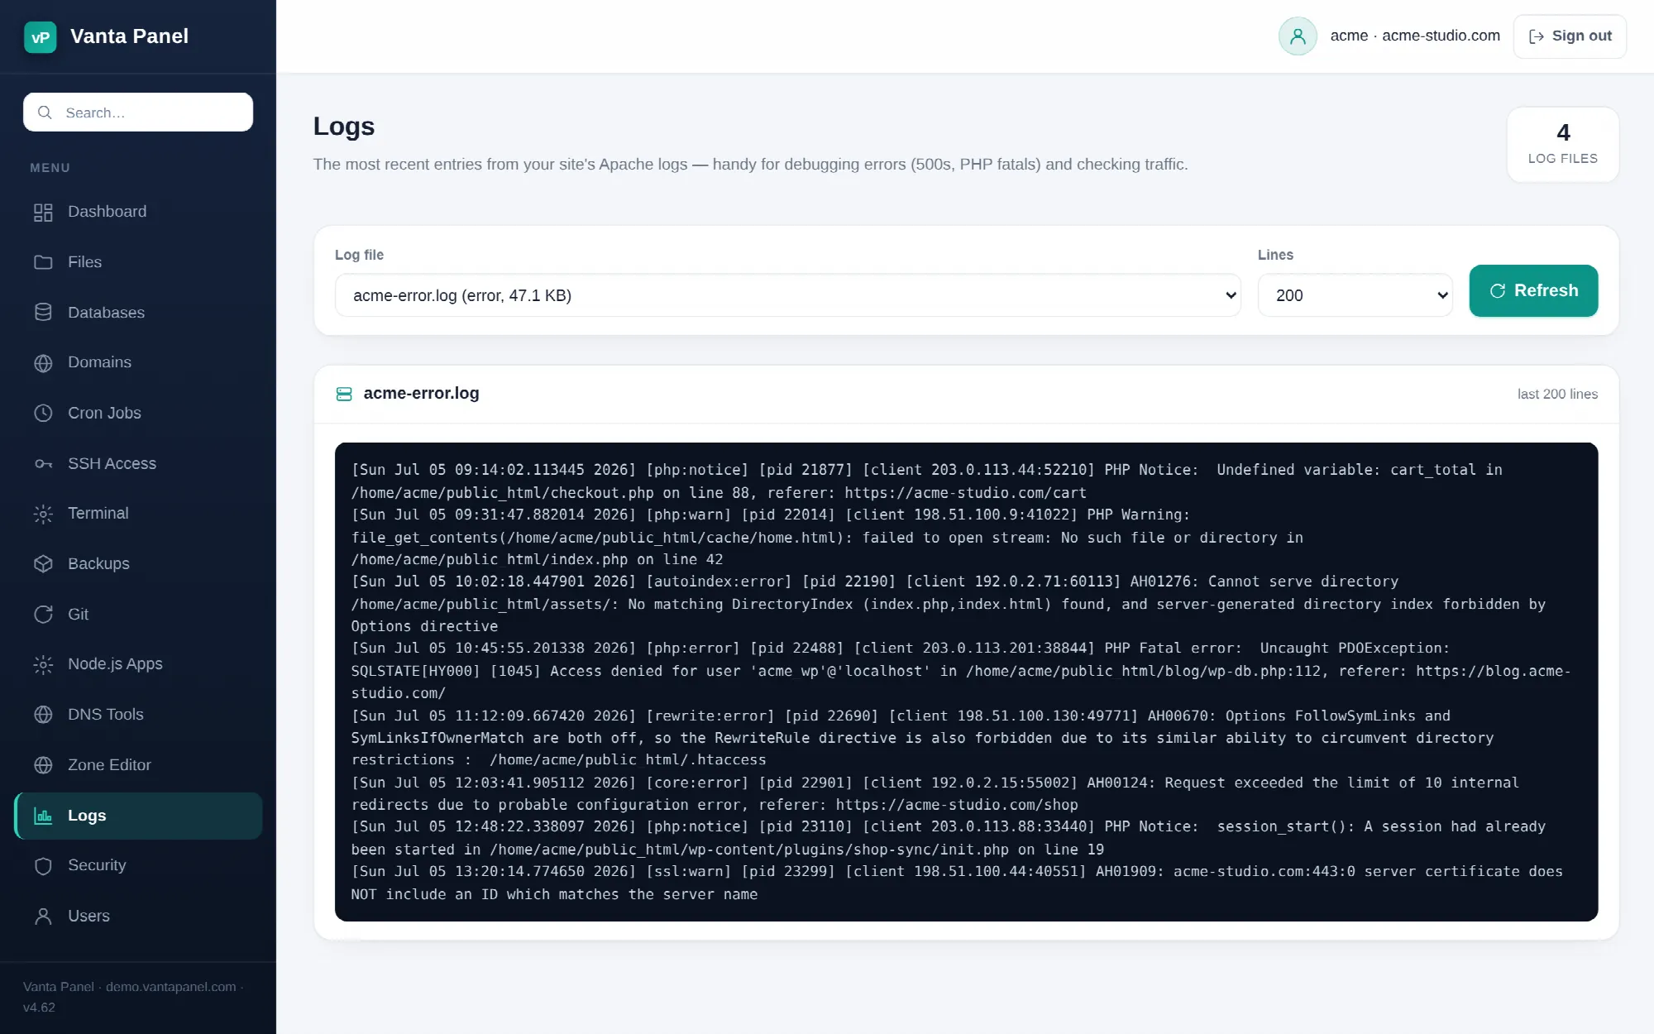Click the Sign out button
Screen dimensions: 1654x1034
point(1569,36)
